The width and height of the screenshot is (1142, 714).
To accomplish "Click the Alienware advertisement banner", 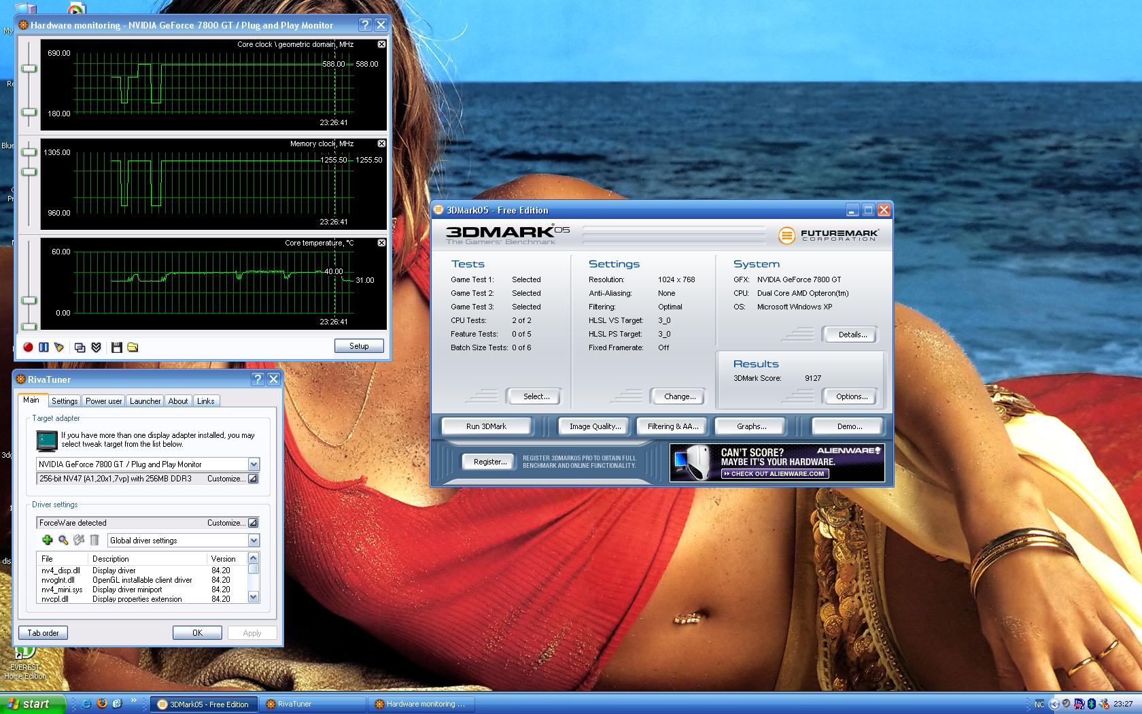I will (x=777, y=462).
